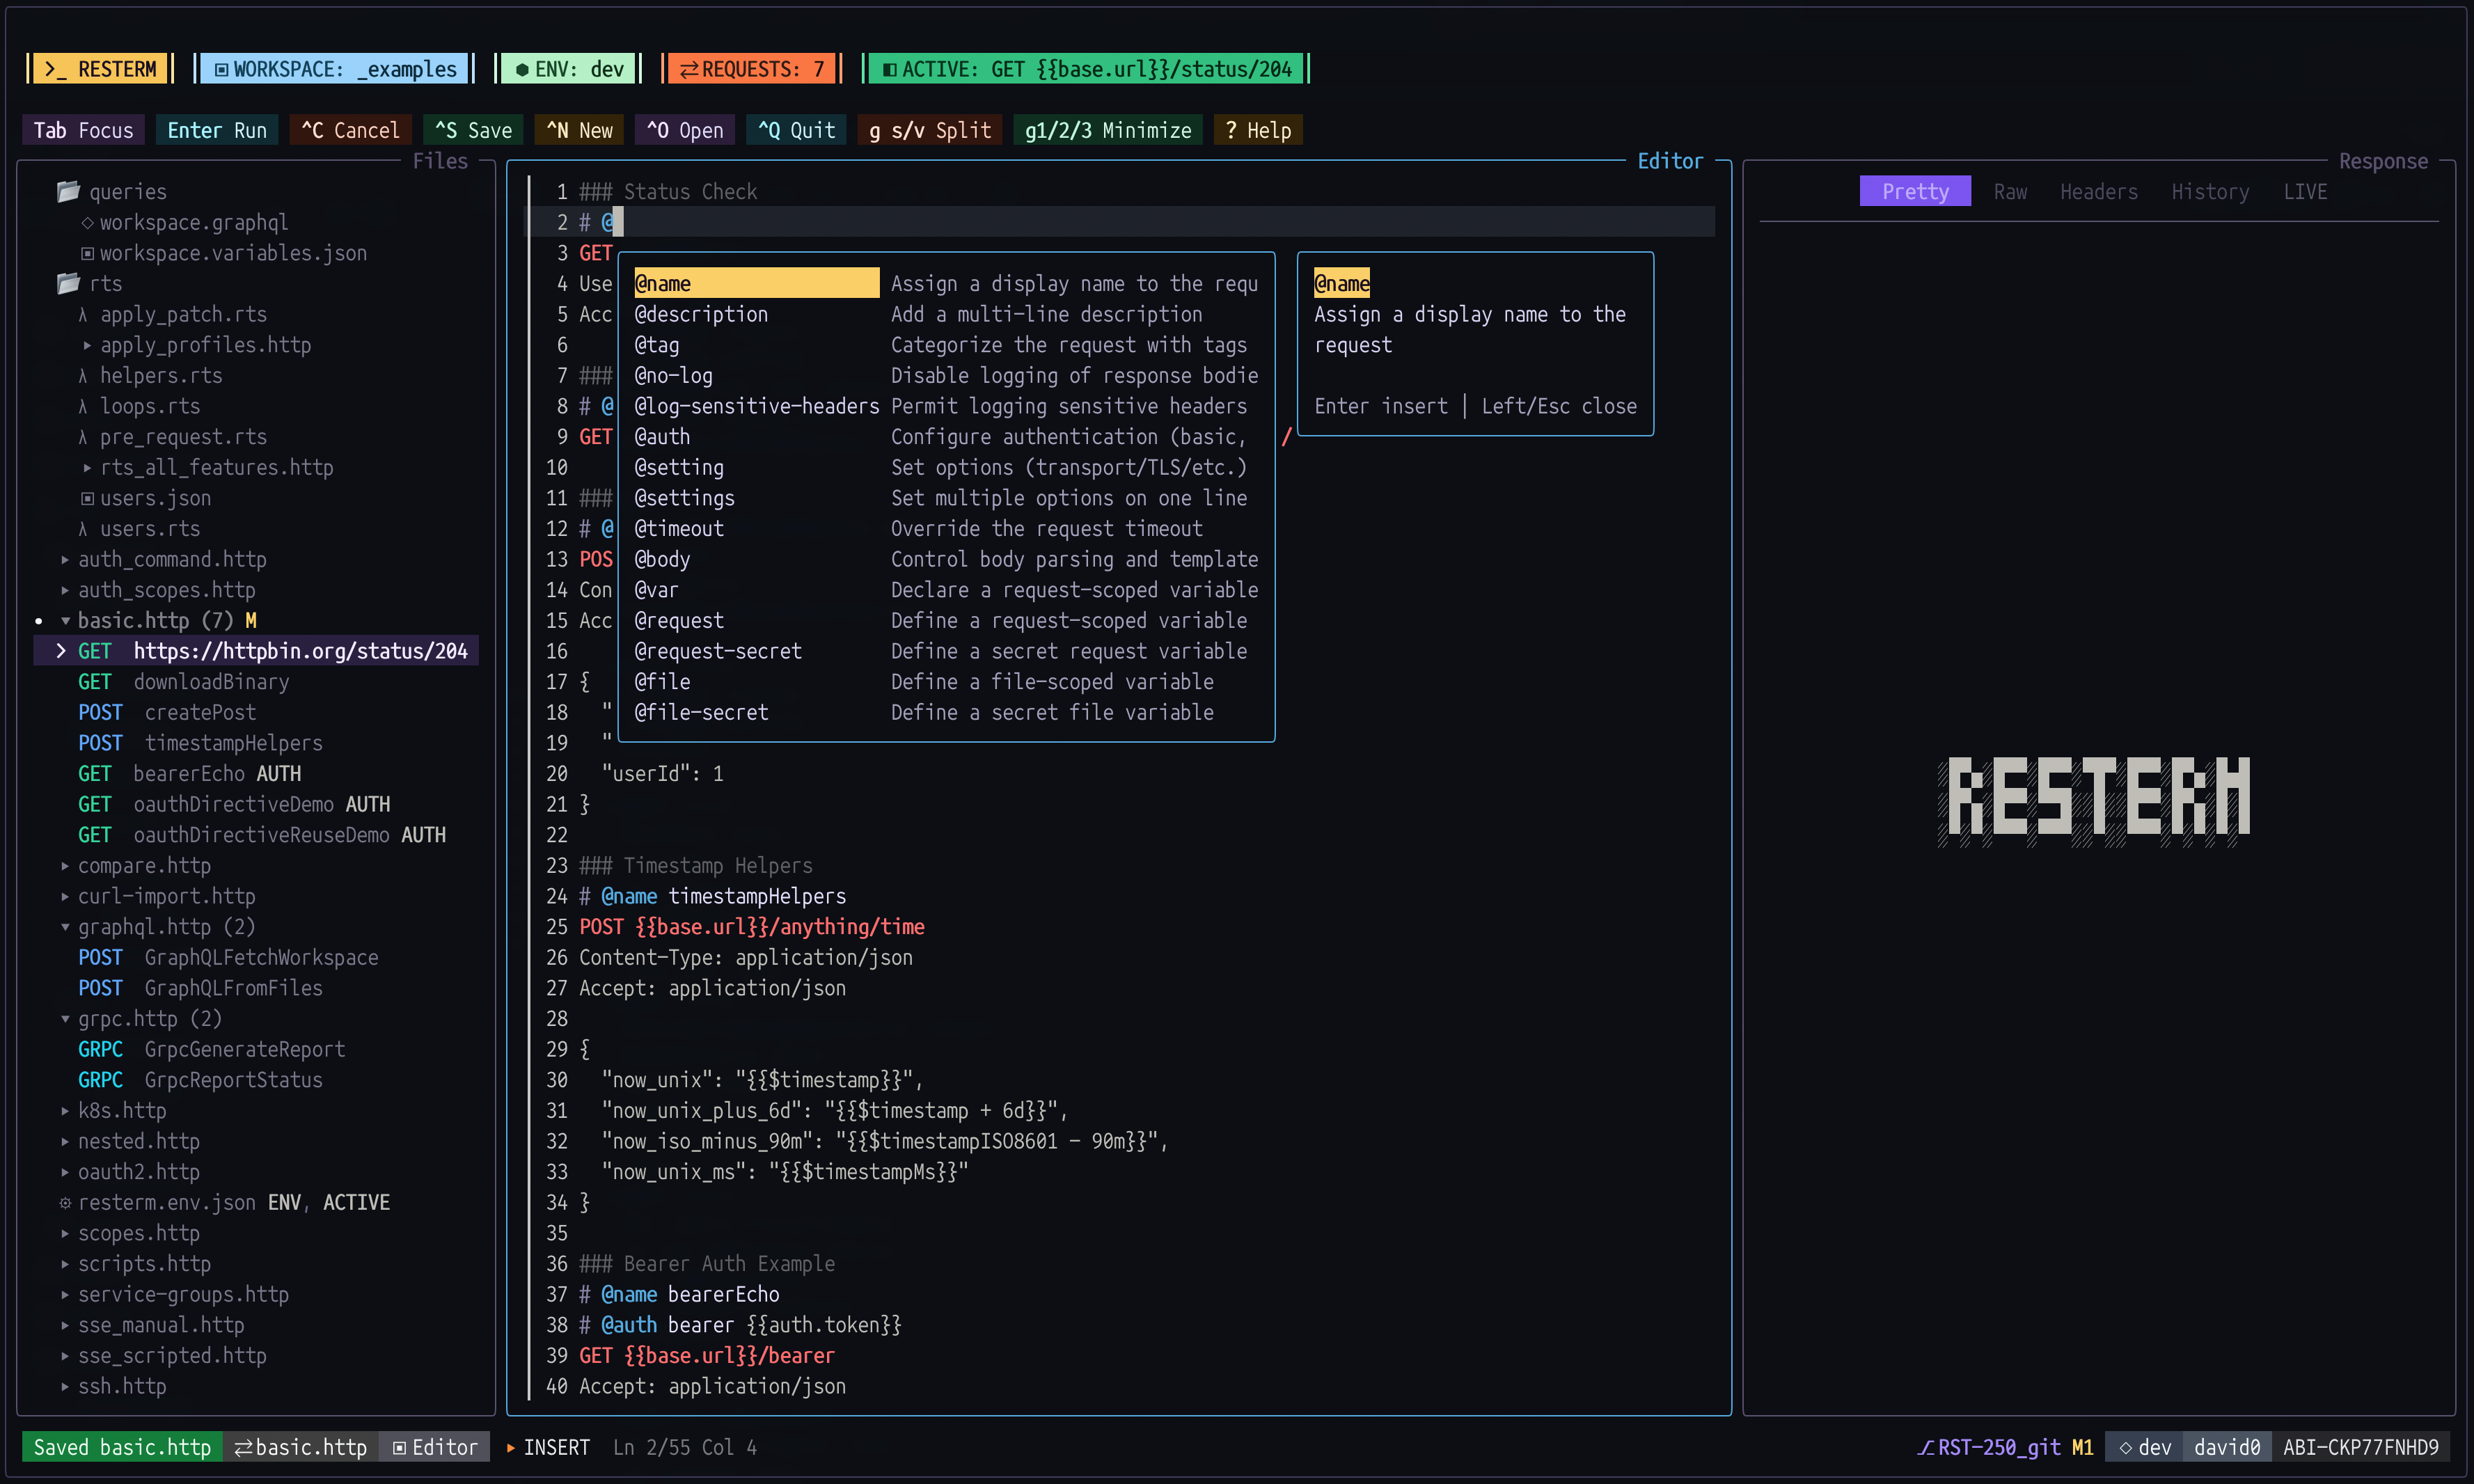Viewport: 2474px width, 1484px height.
Task: Click the ^N New button
Action: click(x=579, y=130)
